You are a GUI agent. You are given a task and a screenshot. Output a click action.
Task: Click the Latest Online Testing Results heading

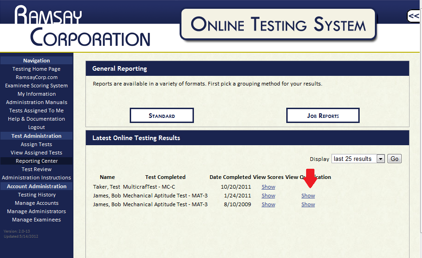136,138
